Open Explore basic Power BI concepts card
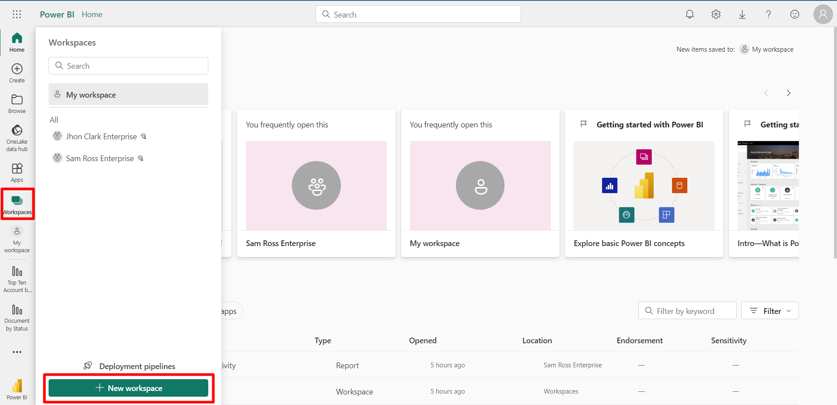837x405 pixels. [x=644, y=183]
